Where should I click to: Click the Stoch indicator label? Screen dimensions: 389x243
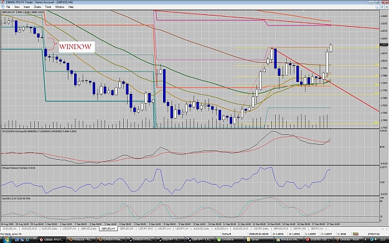[16, 198]
